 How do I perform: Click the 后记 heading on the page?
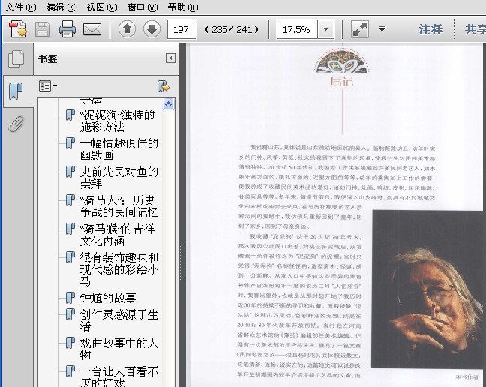click(x=341, y=81)
